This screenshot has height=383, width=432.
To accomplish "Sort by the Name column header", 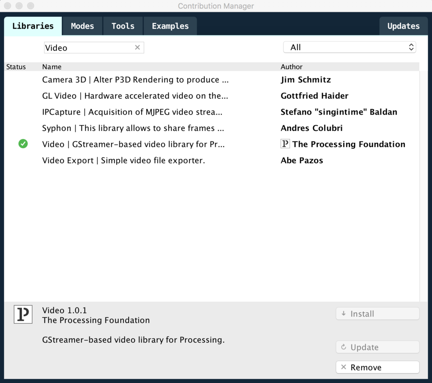I will (x=52, y=67).
